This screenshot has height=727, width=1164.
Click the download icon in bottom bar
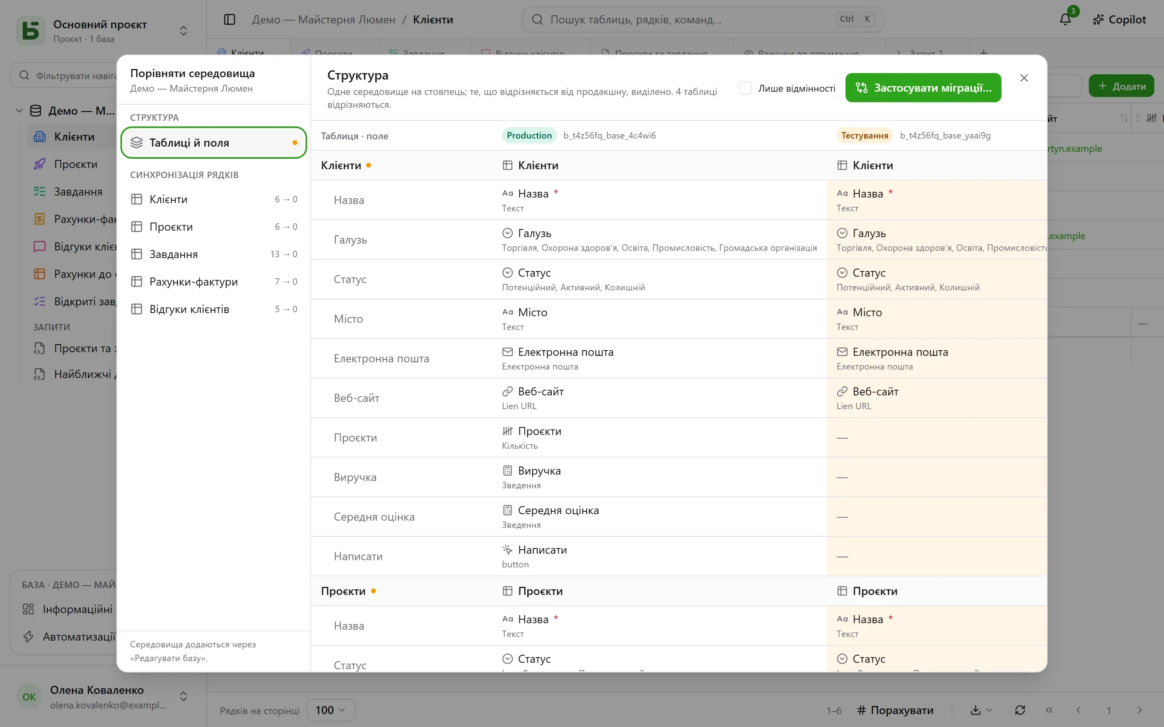point(975,710)
